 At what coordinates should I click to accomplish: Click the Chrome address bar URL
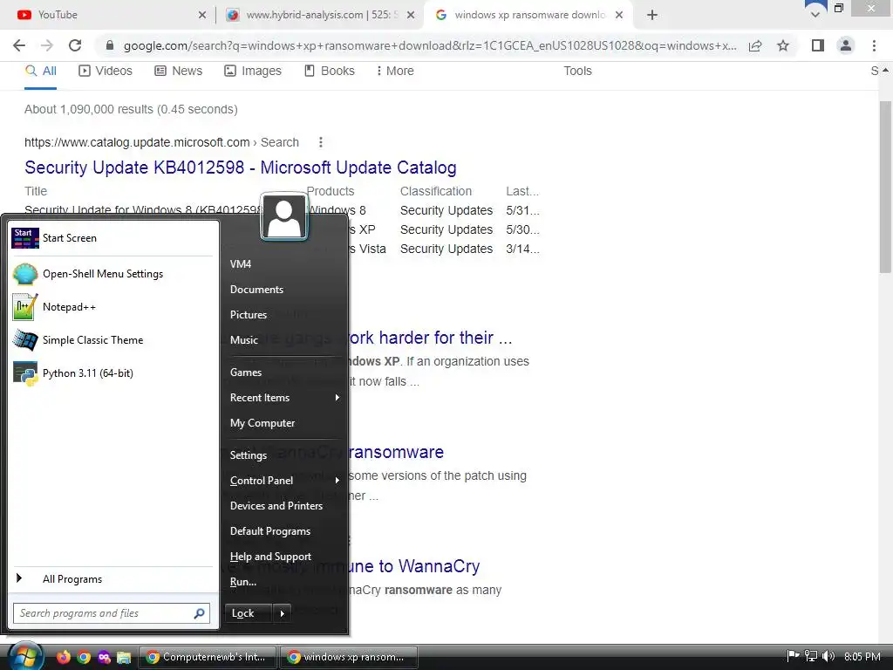pos(430,45)
